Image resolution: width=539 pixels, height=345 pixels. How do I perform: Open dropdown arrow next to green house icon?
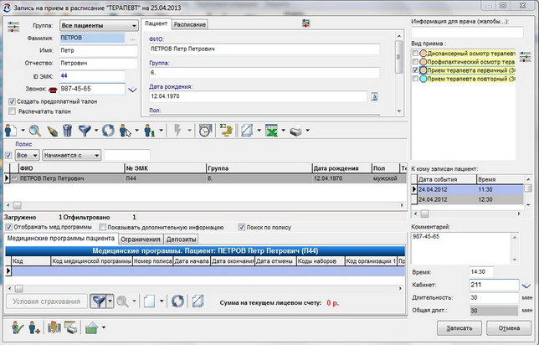pos(104,327)
